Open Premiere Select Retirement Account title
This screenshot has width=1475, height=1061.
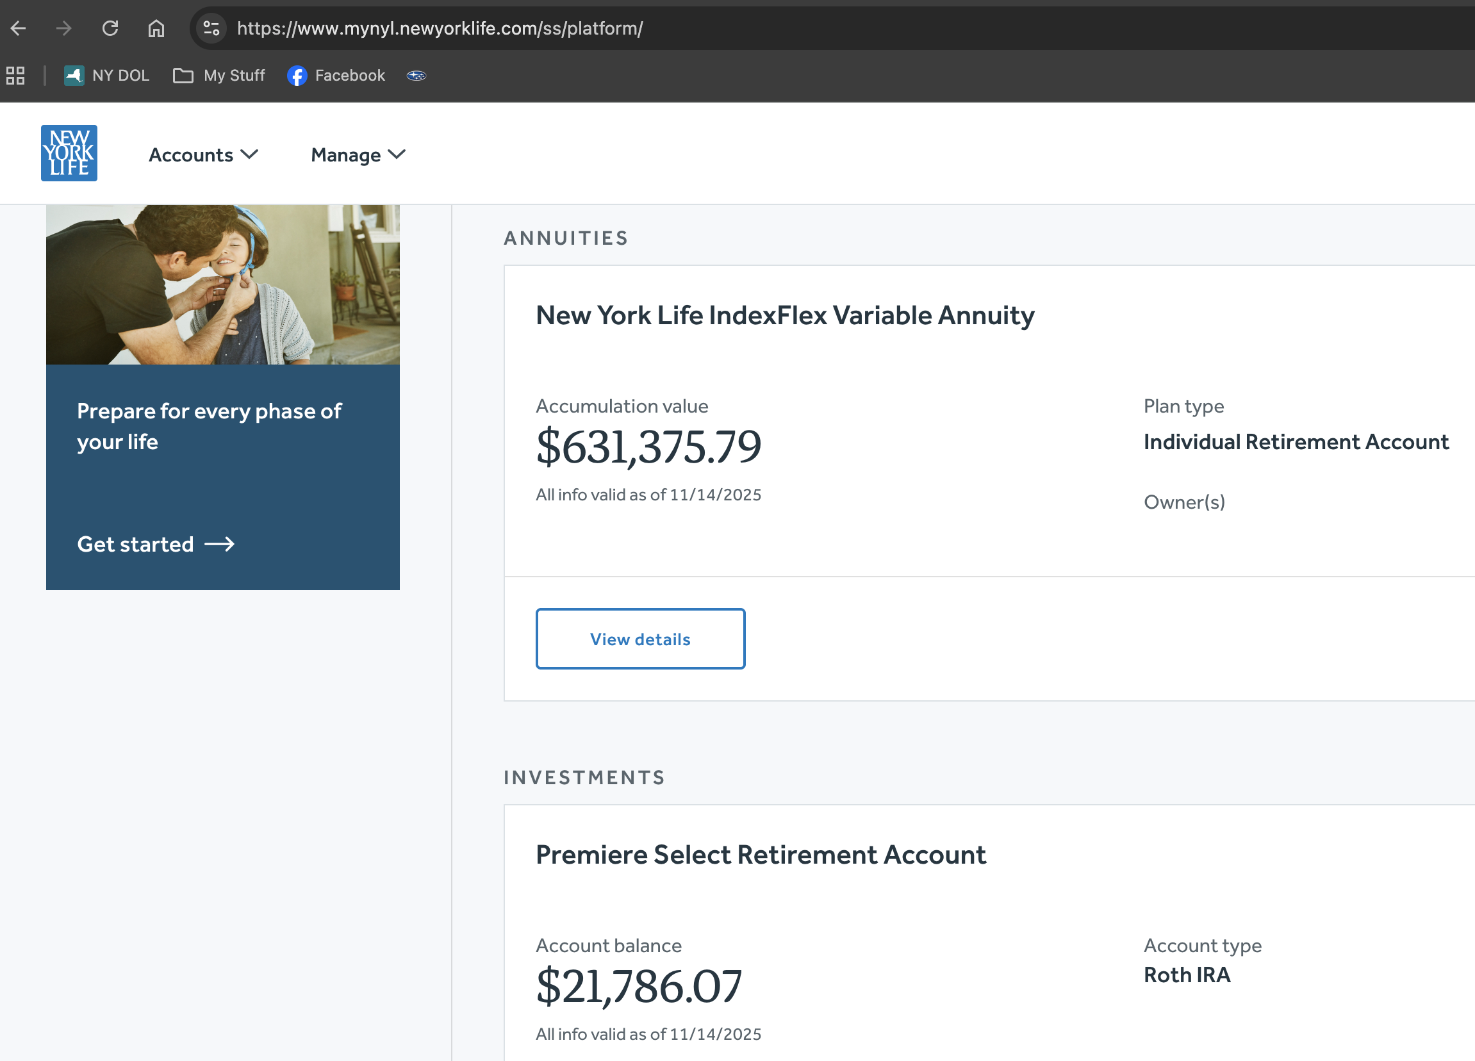(x=761, y=854)
